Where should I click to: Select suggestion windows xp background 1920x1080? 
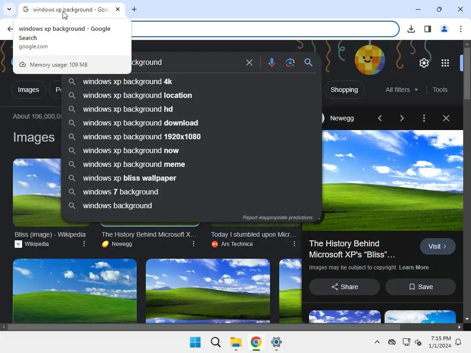pos(191,137)
